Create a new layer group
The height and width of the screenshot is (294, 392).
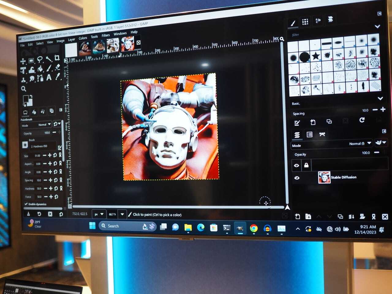308,217
